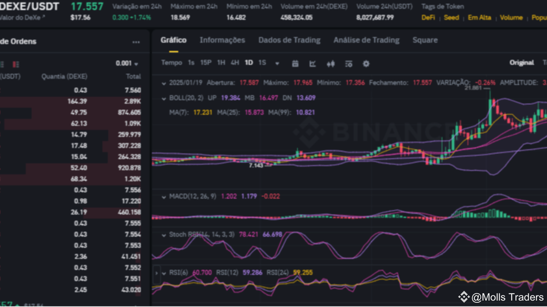Select the 1D time interval
Image resolution: width=547 pixels, height=307 pixels.
pos(249,63)
